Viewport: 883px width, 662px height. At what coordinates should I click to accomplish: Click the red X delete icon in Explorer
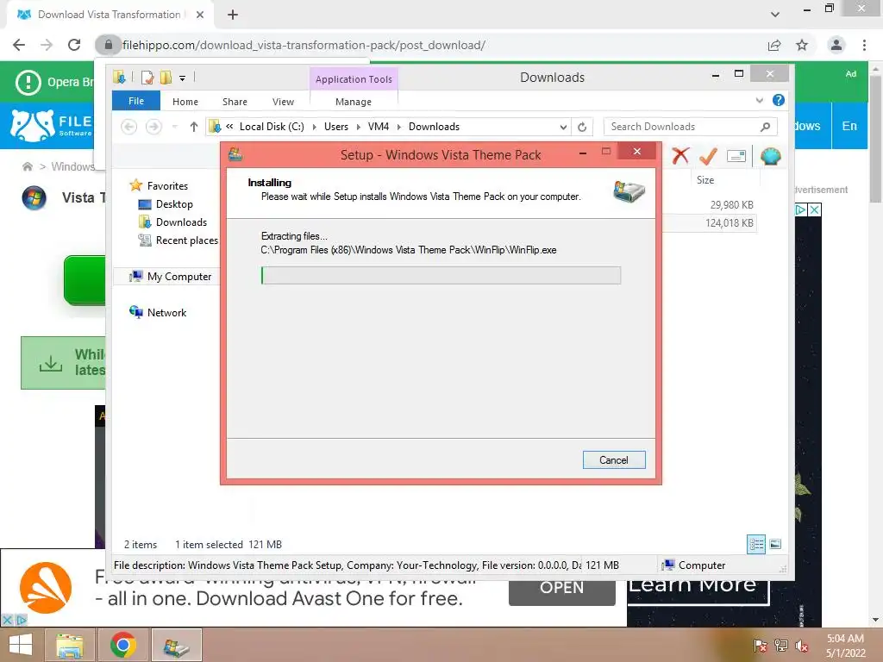(x=680, y=156)
